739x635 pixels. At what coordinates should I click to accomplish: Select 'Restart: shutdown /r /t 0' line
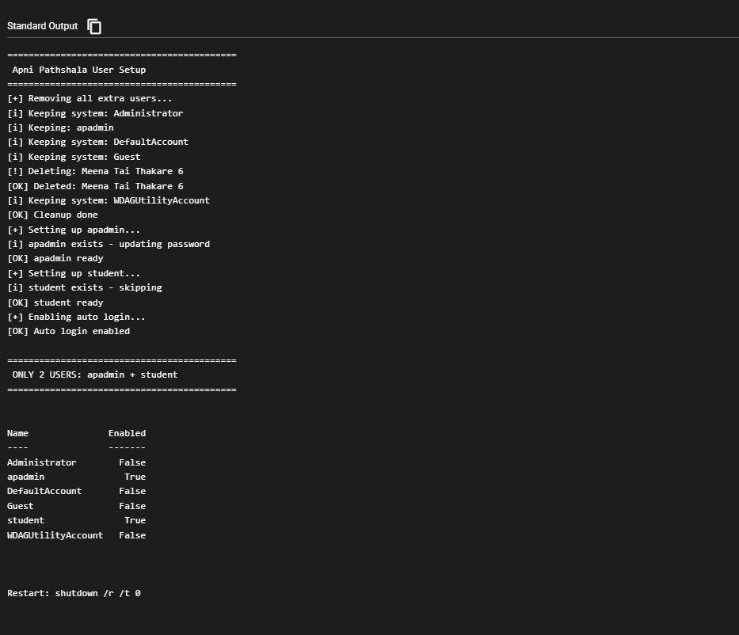click(x=74, y=593)
